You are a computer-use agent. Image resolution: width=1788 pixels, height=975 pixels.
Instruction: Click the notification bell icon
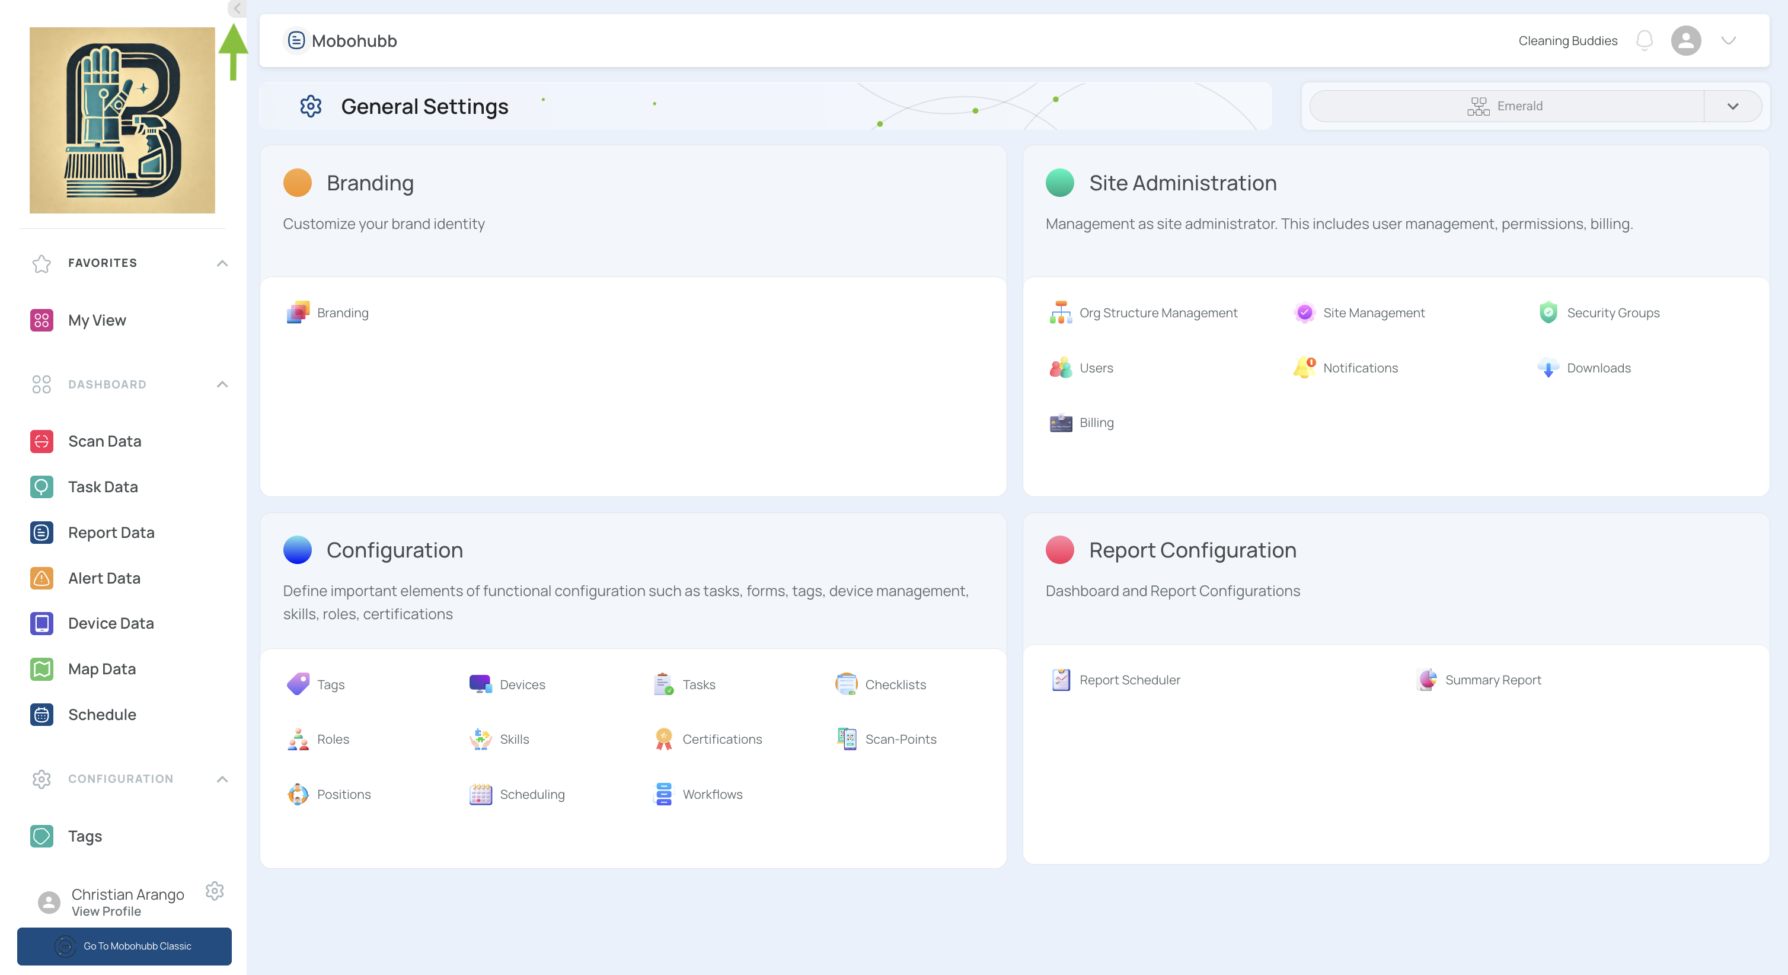[x=1643, y=40]
